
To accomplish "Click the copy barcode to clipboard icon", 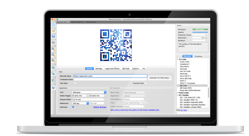I will pos(53,74).
